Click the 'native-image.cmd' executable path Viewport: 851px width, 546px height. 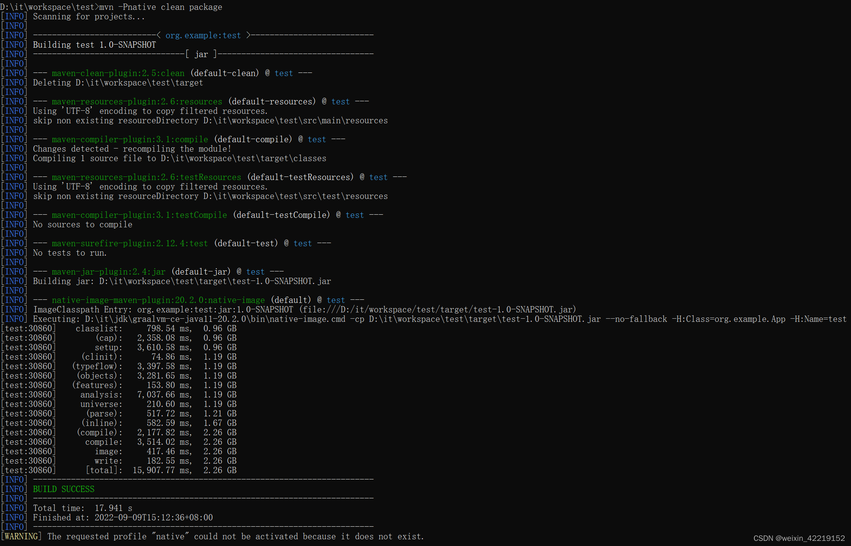tap(215, 319)
